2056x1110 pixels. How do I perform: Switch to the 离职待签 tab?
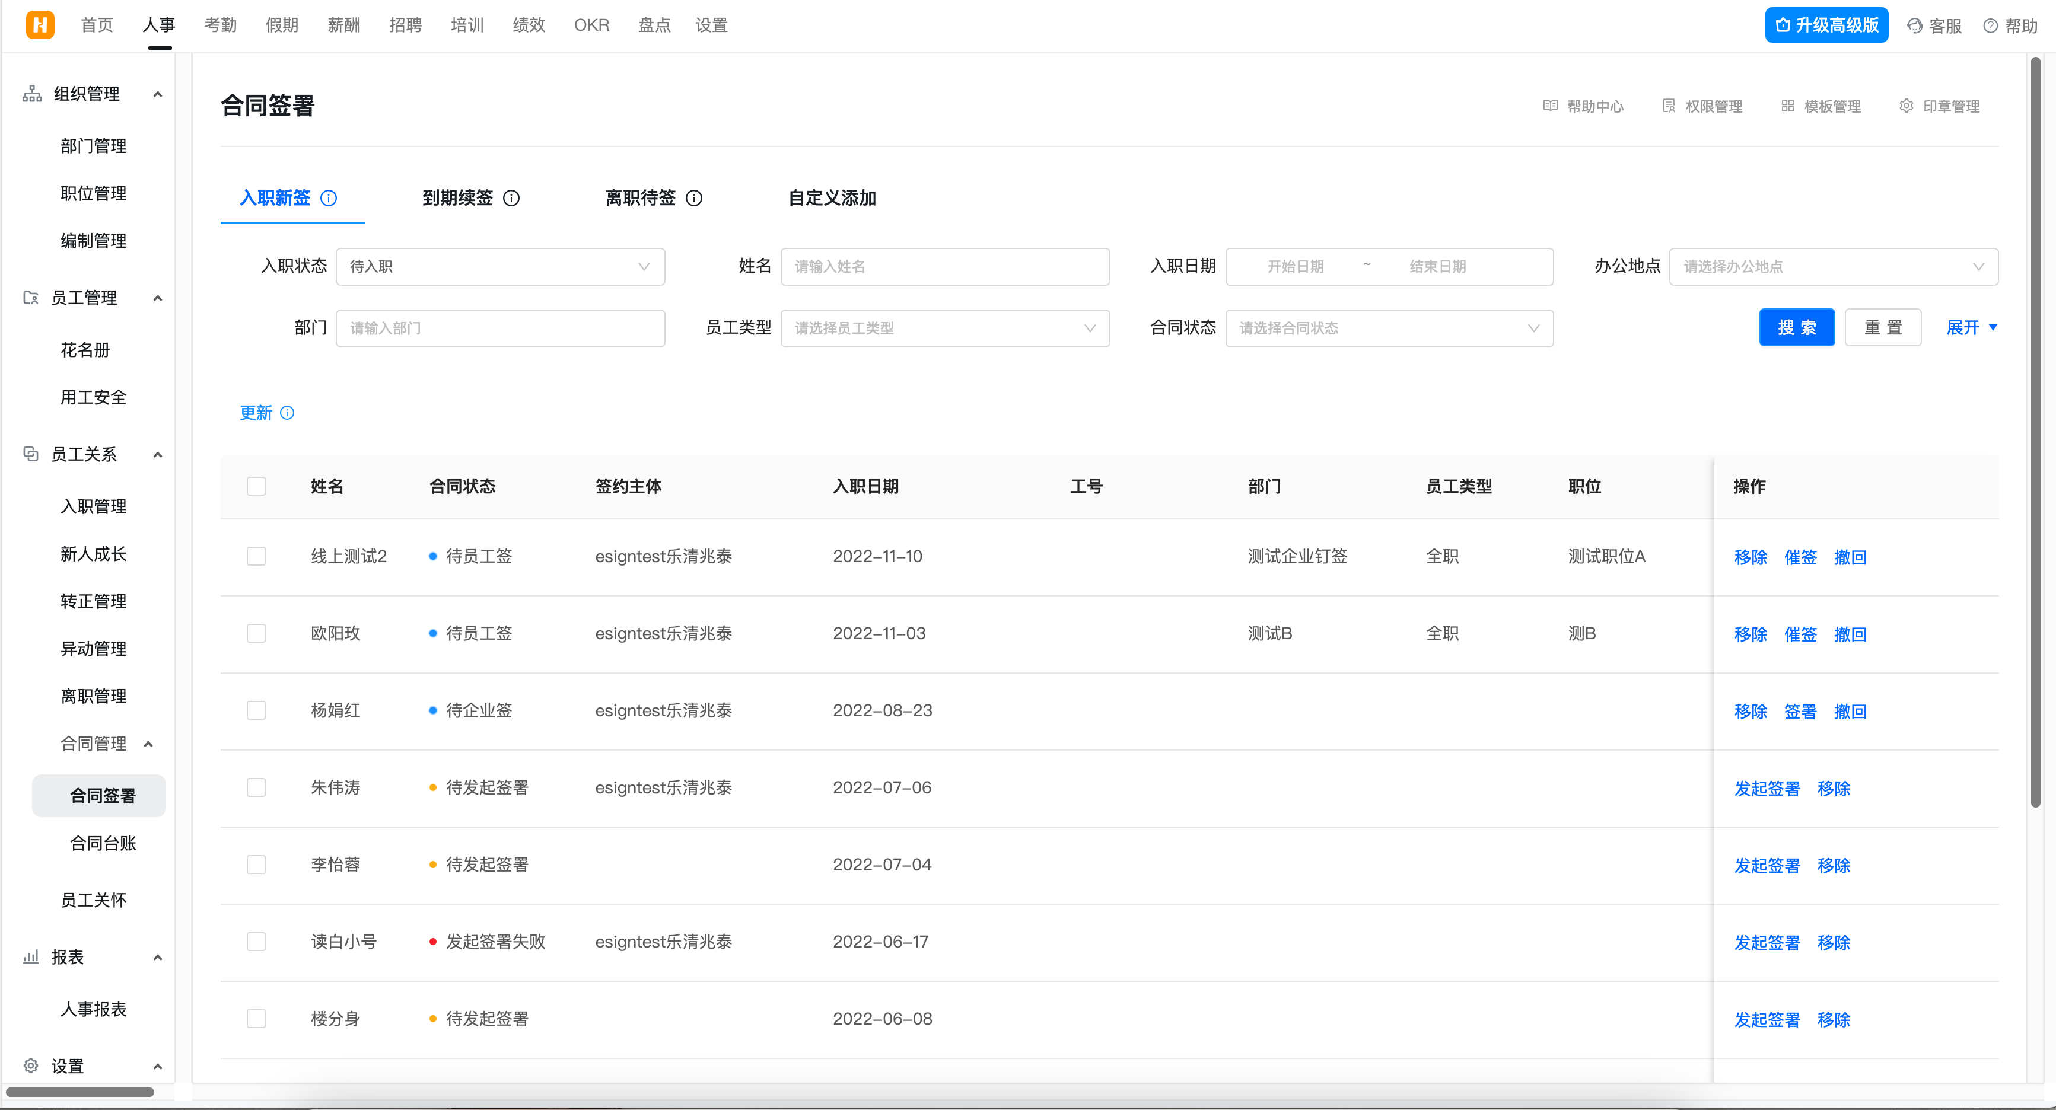point(640,198)
